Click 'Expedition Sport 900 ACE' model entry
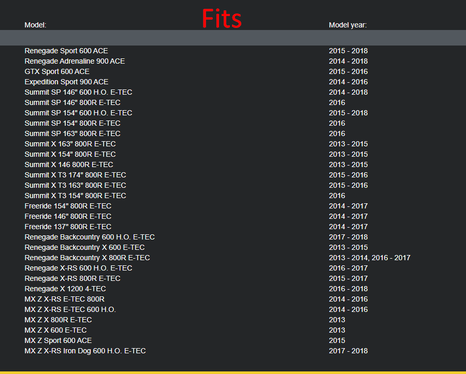Image resolution: width=466 pixels, height=374 pixels. tap(66, 82)
